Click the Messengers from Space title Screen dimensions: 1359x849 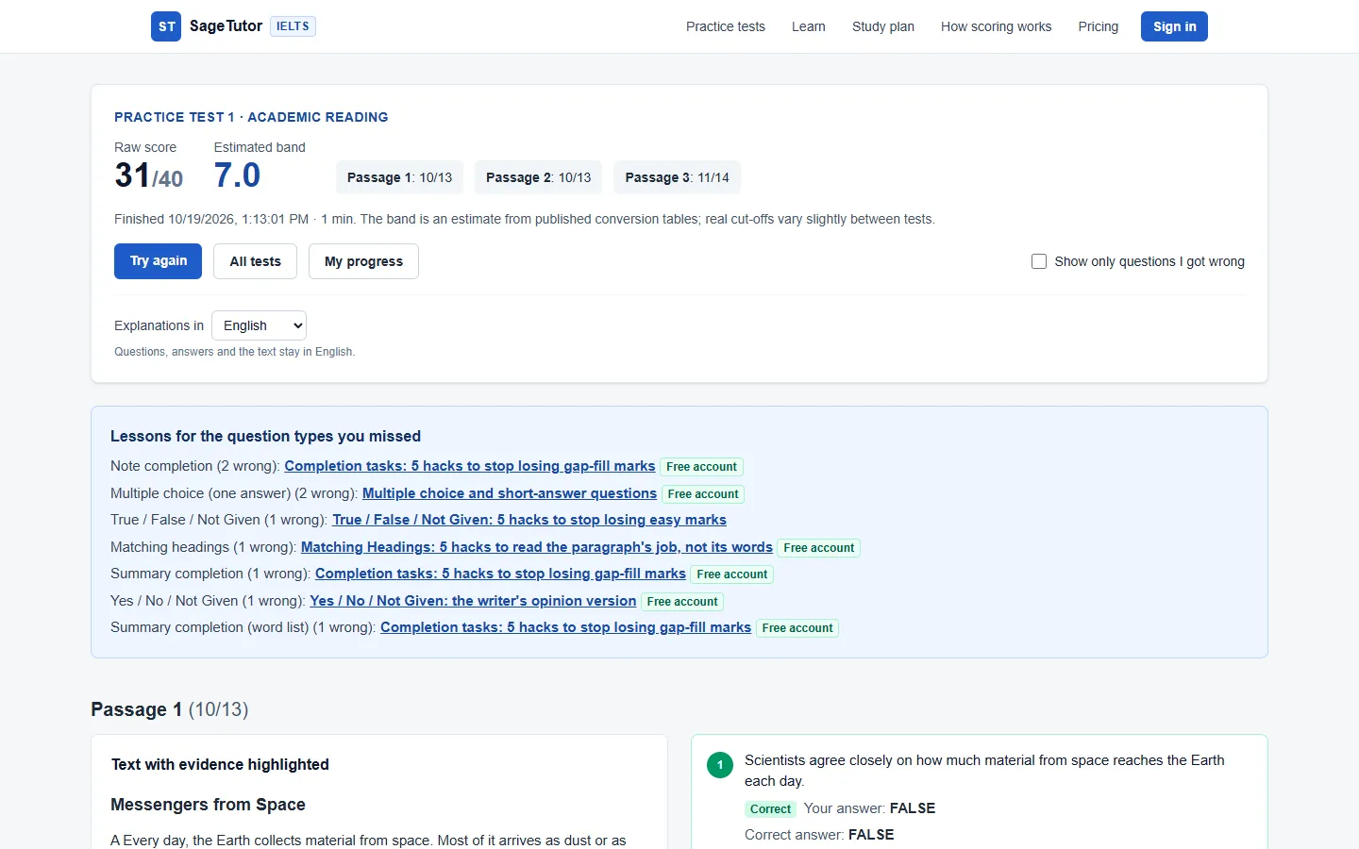point(208,805)
